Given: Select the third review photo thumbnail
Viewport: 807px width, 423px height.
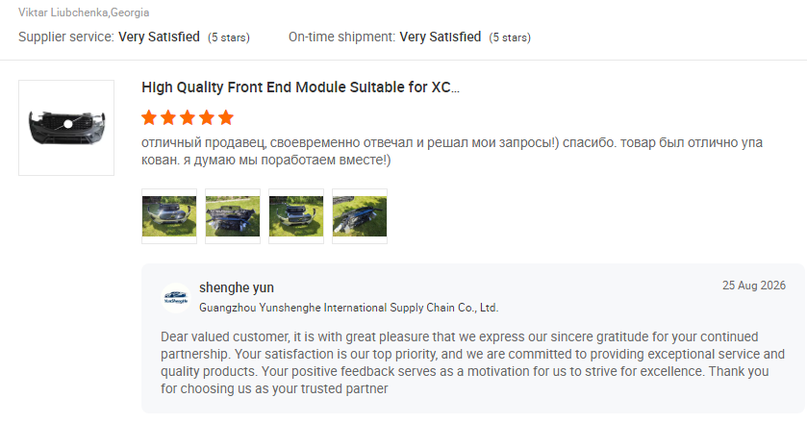Looking at the screenshot, I should 296,216.
